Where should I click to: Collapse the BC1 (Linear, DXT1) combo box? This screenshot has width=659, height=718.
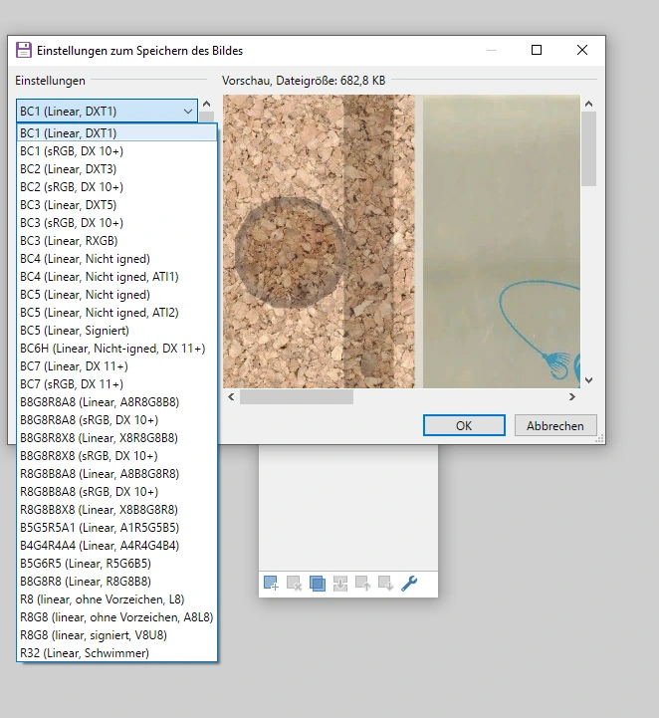(187, 112)
